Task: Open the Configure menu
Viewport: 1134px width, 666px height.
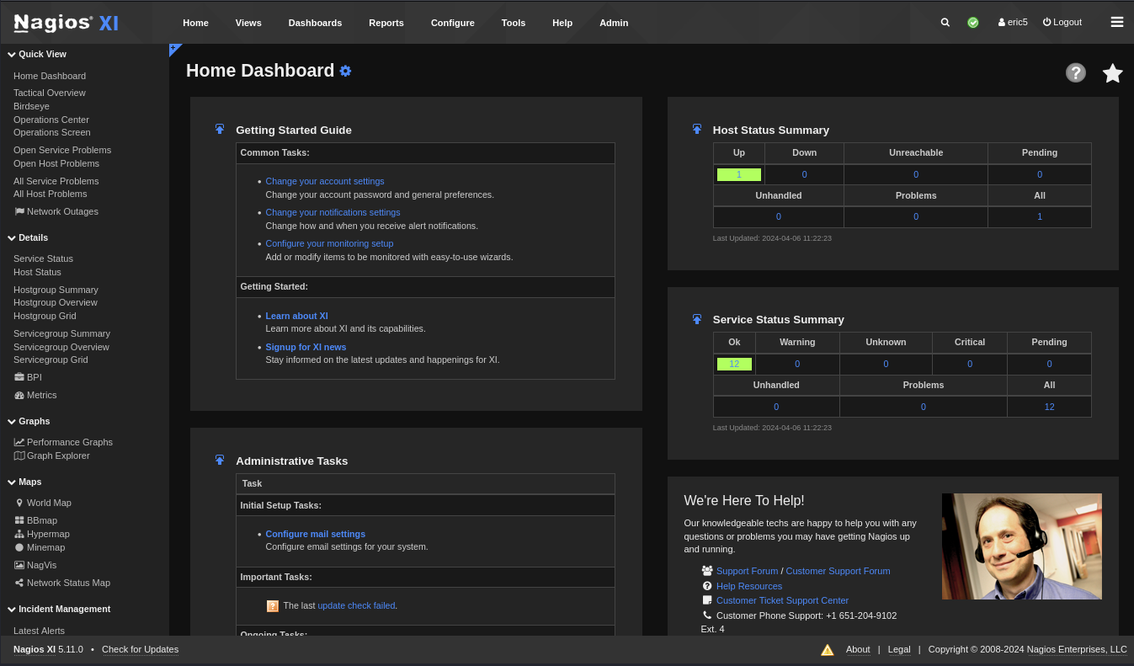Action: tap(453, 23)
